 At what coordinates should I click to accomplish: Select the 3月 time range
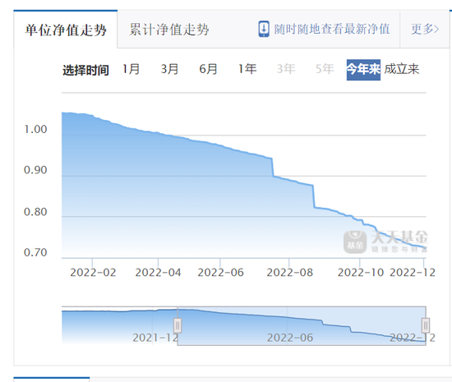tap(169, 69)
